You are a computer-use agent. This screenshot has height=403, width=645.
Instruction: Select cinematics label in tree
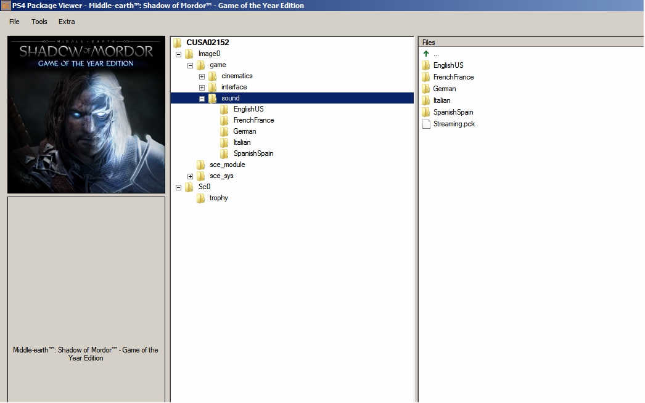[237, 76]
